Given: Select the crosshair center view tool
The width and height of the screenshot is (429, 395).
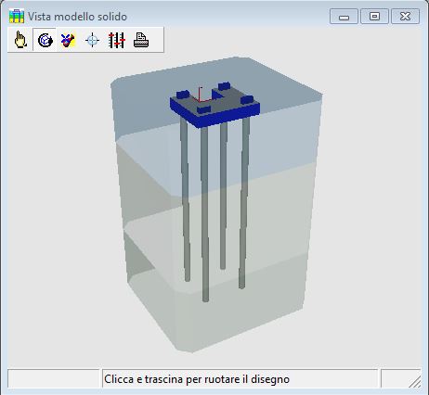Looking at the screenshot, I should pyautogui.click(x=92, y=40).
